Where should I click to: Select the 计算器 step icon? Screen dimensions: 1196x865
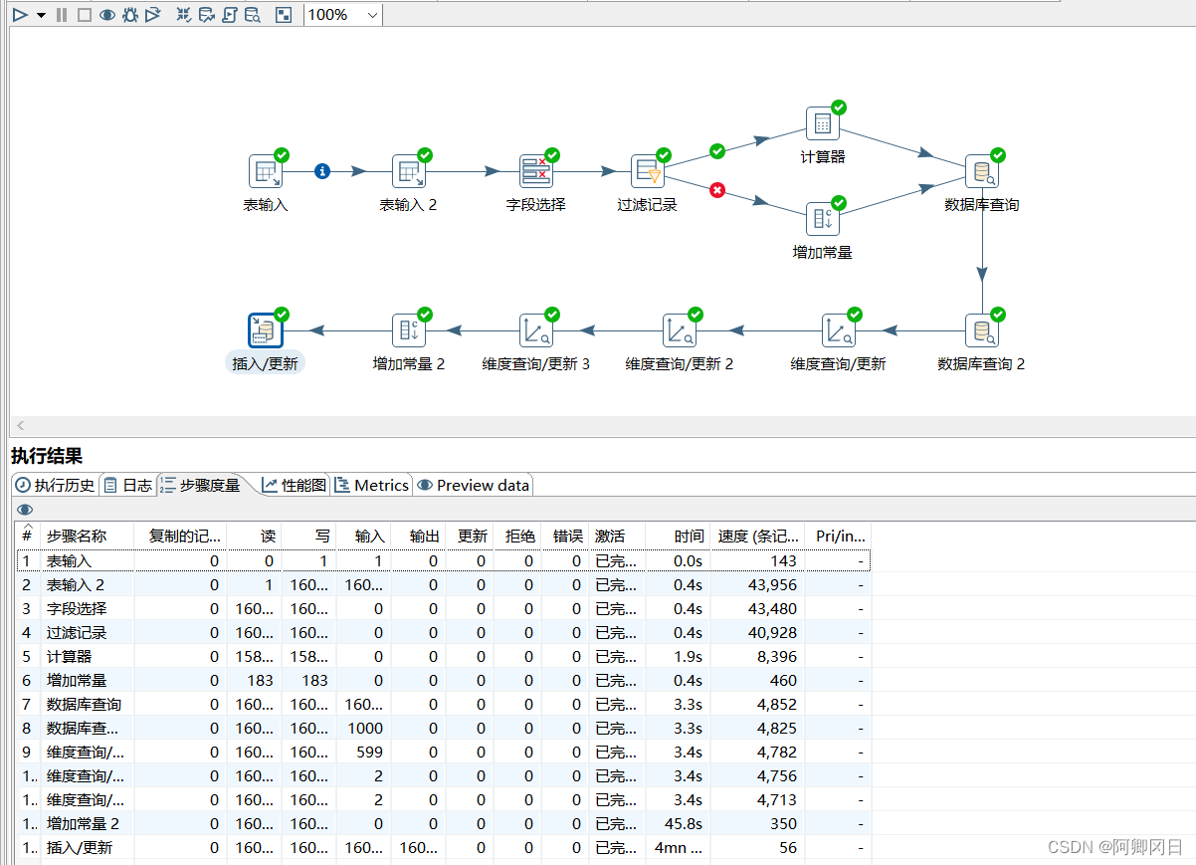[823, 123]
